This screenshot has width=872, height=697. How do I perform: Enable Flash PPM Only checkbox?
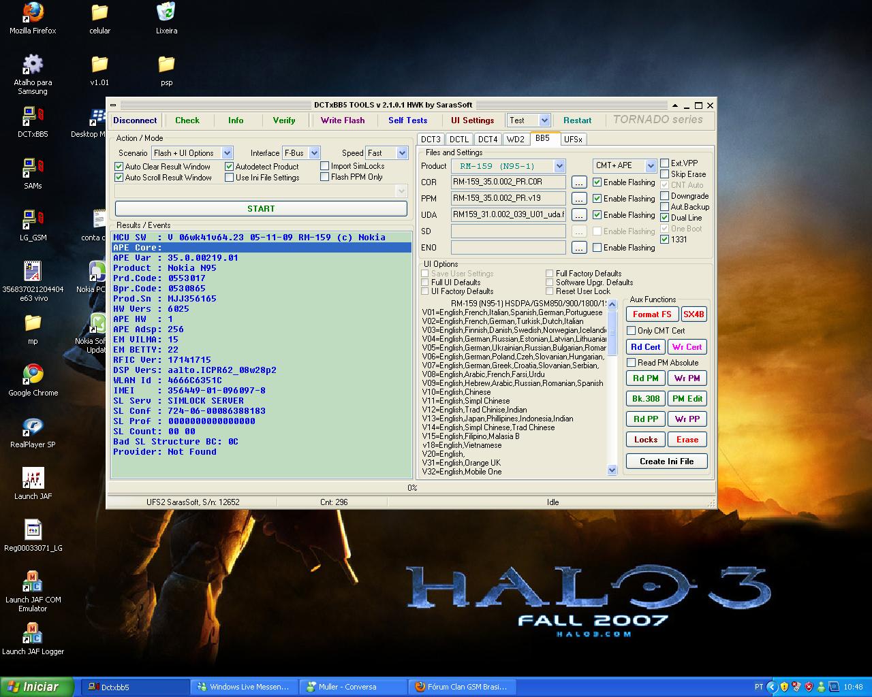325,177
